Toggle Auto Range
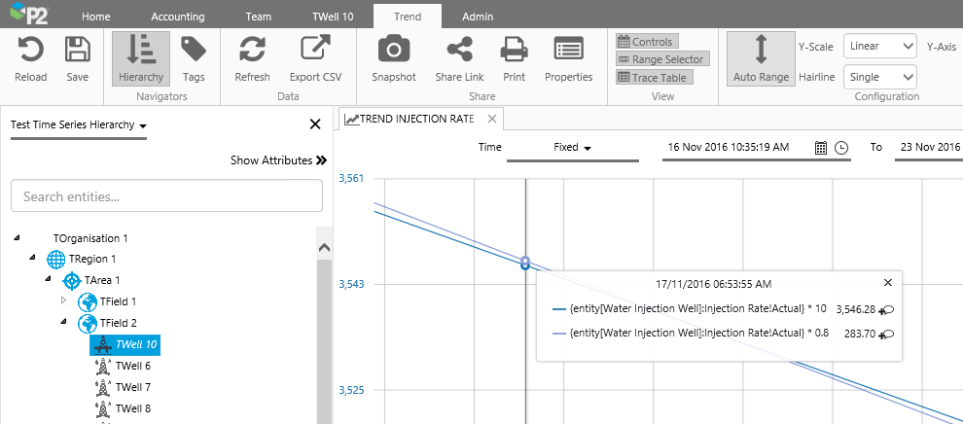 761,59
